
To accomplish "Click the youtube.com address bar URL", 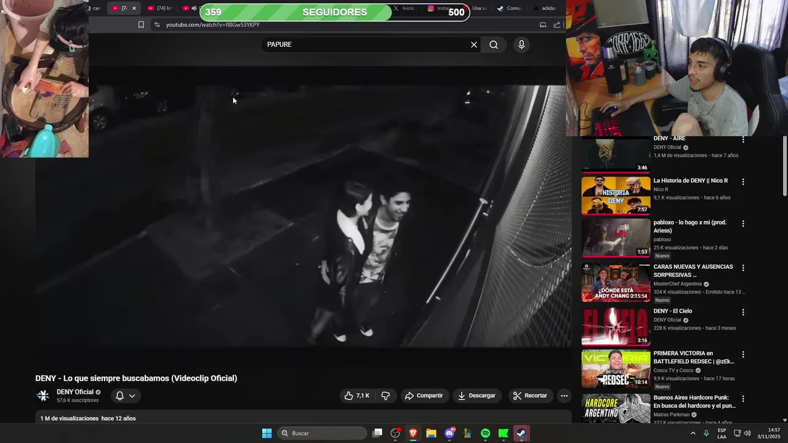I will pyautogui.click(x=212, y=25).
